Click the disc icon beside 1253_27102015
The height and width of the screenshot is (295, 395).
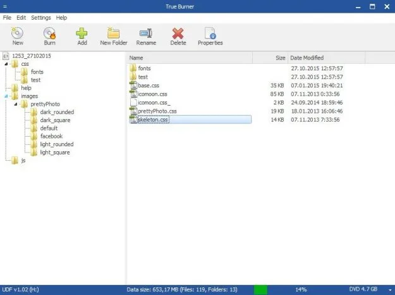pos(6,56)
